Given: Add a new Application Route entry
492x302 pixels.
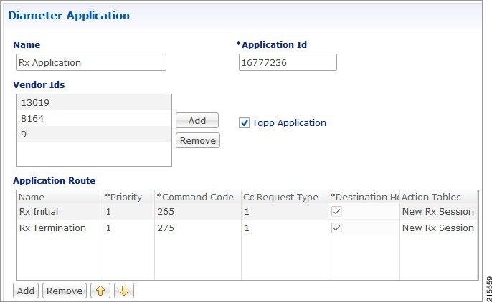Looking at the screenshot, I should (26, 291).
